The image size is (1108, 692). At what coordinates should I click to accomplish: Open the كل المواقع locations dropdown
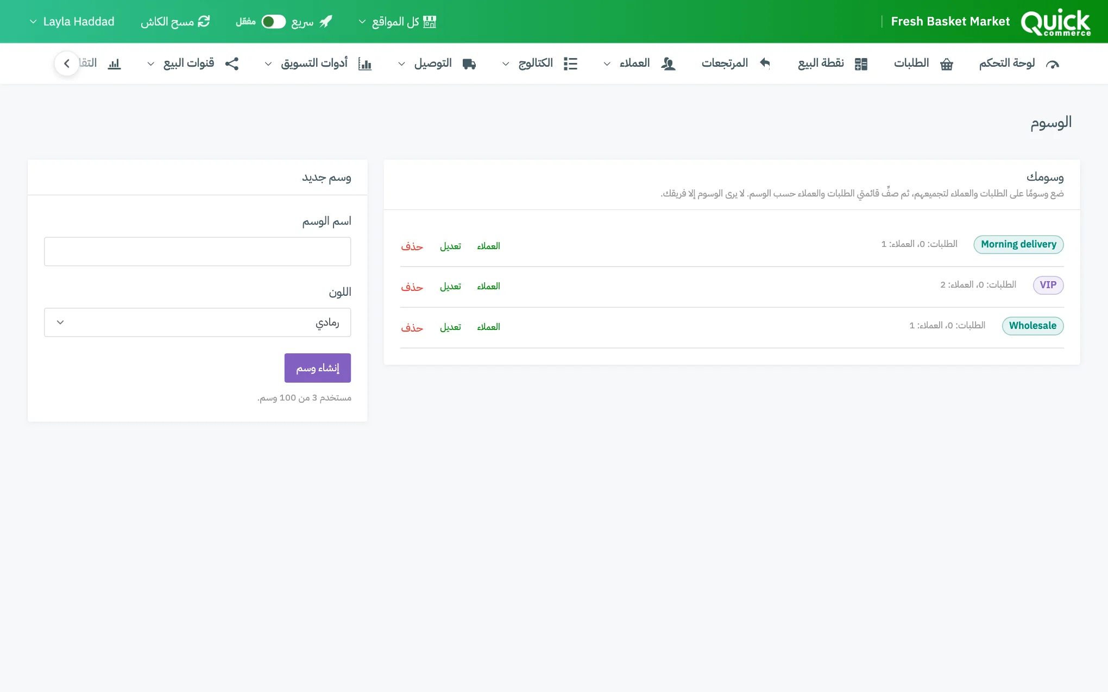point(398,22)
